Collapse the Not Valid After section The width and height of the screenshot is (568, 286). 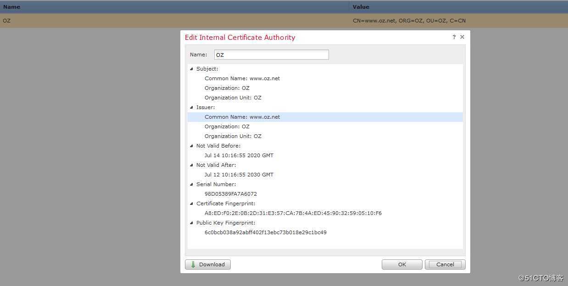tap(192, 165)
